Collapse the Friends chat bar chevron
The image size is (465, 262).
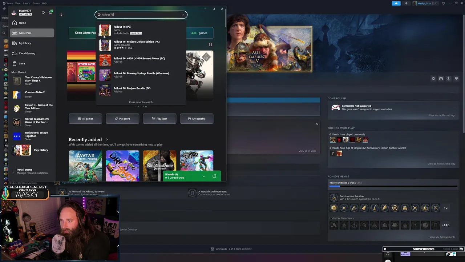pyautogui.click(x=204, y=176)
